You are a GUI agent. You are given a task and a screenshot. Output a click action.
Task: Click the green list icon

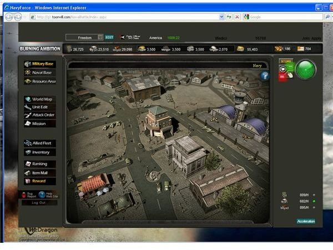pyautogui.click(x=290, y=67)
